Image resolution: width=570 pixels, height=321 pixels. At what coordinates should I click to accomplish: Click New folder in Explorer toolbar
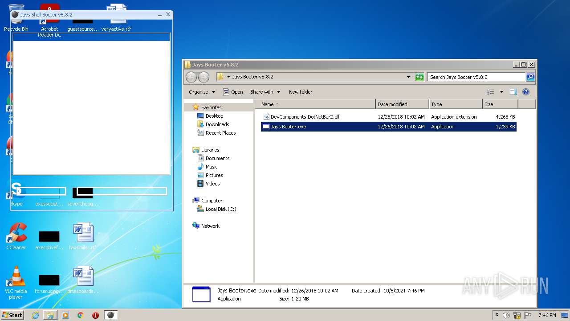[x=301, y=92]
